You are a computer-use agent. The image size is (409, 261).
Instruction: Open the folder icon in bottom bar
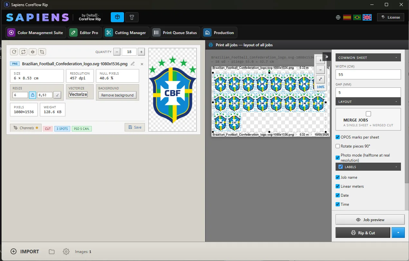[x=52, y=252]
